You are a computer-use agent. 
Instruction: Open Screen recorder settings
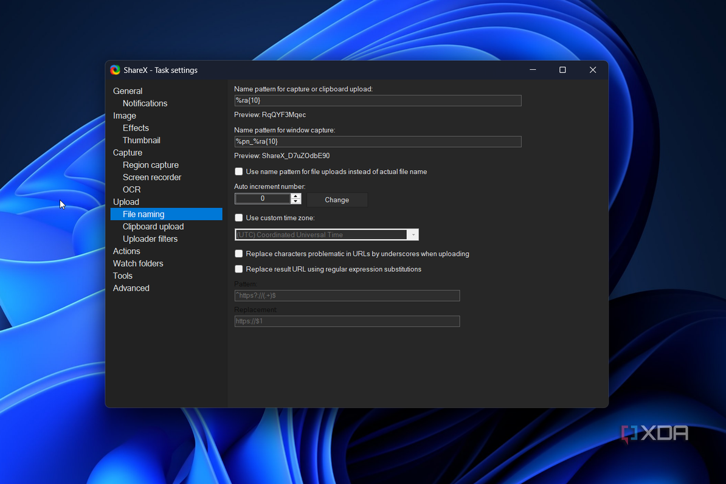tap(152, 178)
